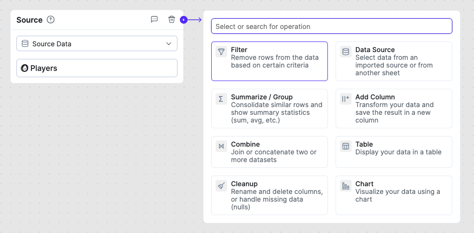
Task: Choose the Combine operation title
Action: [x=245, y=144]
